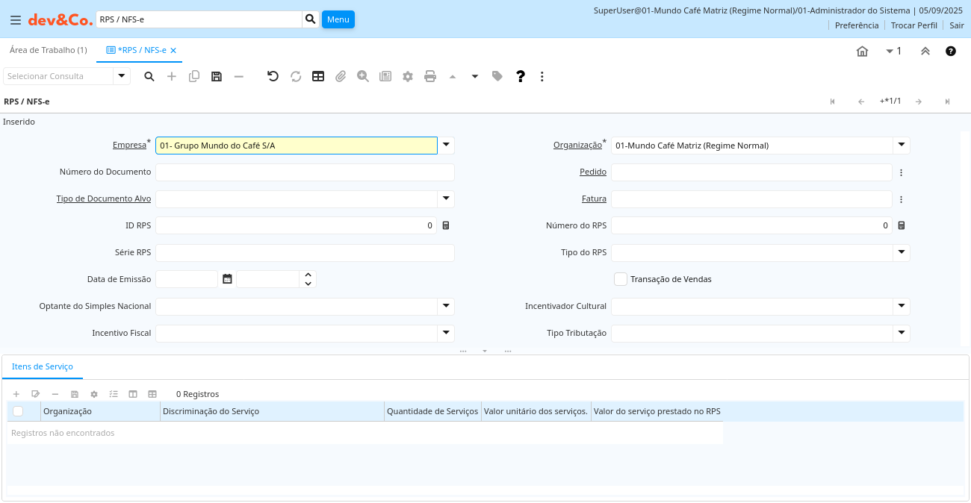Image resolution: width=971 pixels, height=503 pixels.
Task: Click the hamburger menu icon at top left
Action: pyautogui.click(x=15, y=20)
